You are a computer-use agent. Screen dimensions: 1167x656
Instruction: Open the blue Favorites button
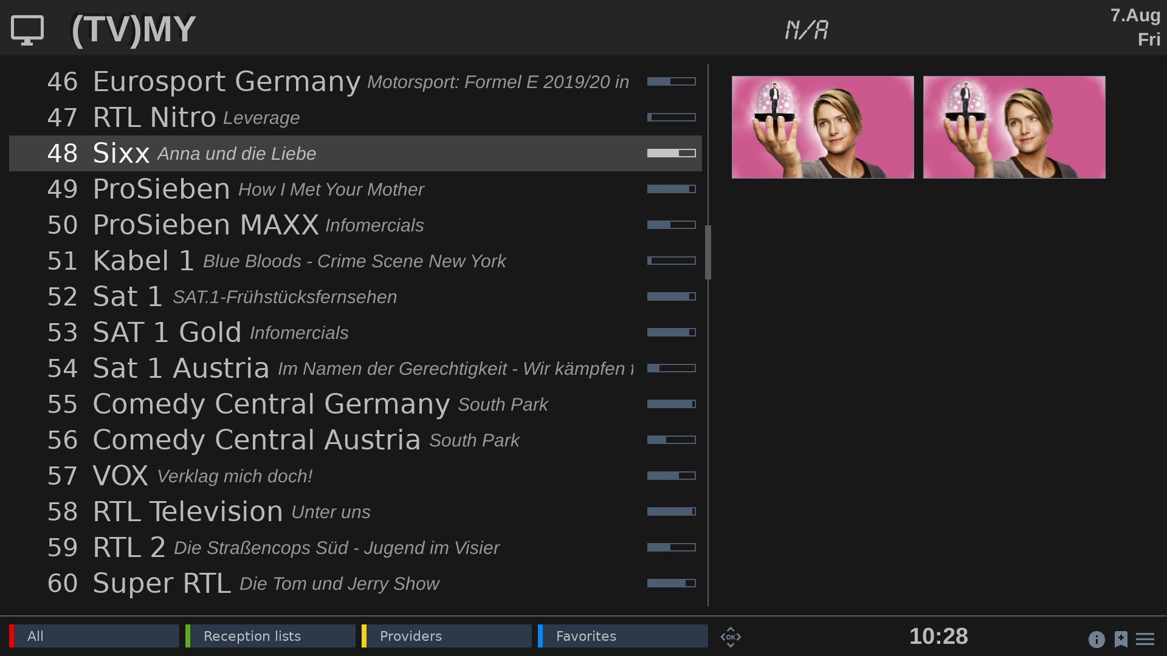(x=623, y=636)
